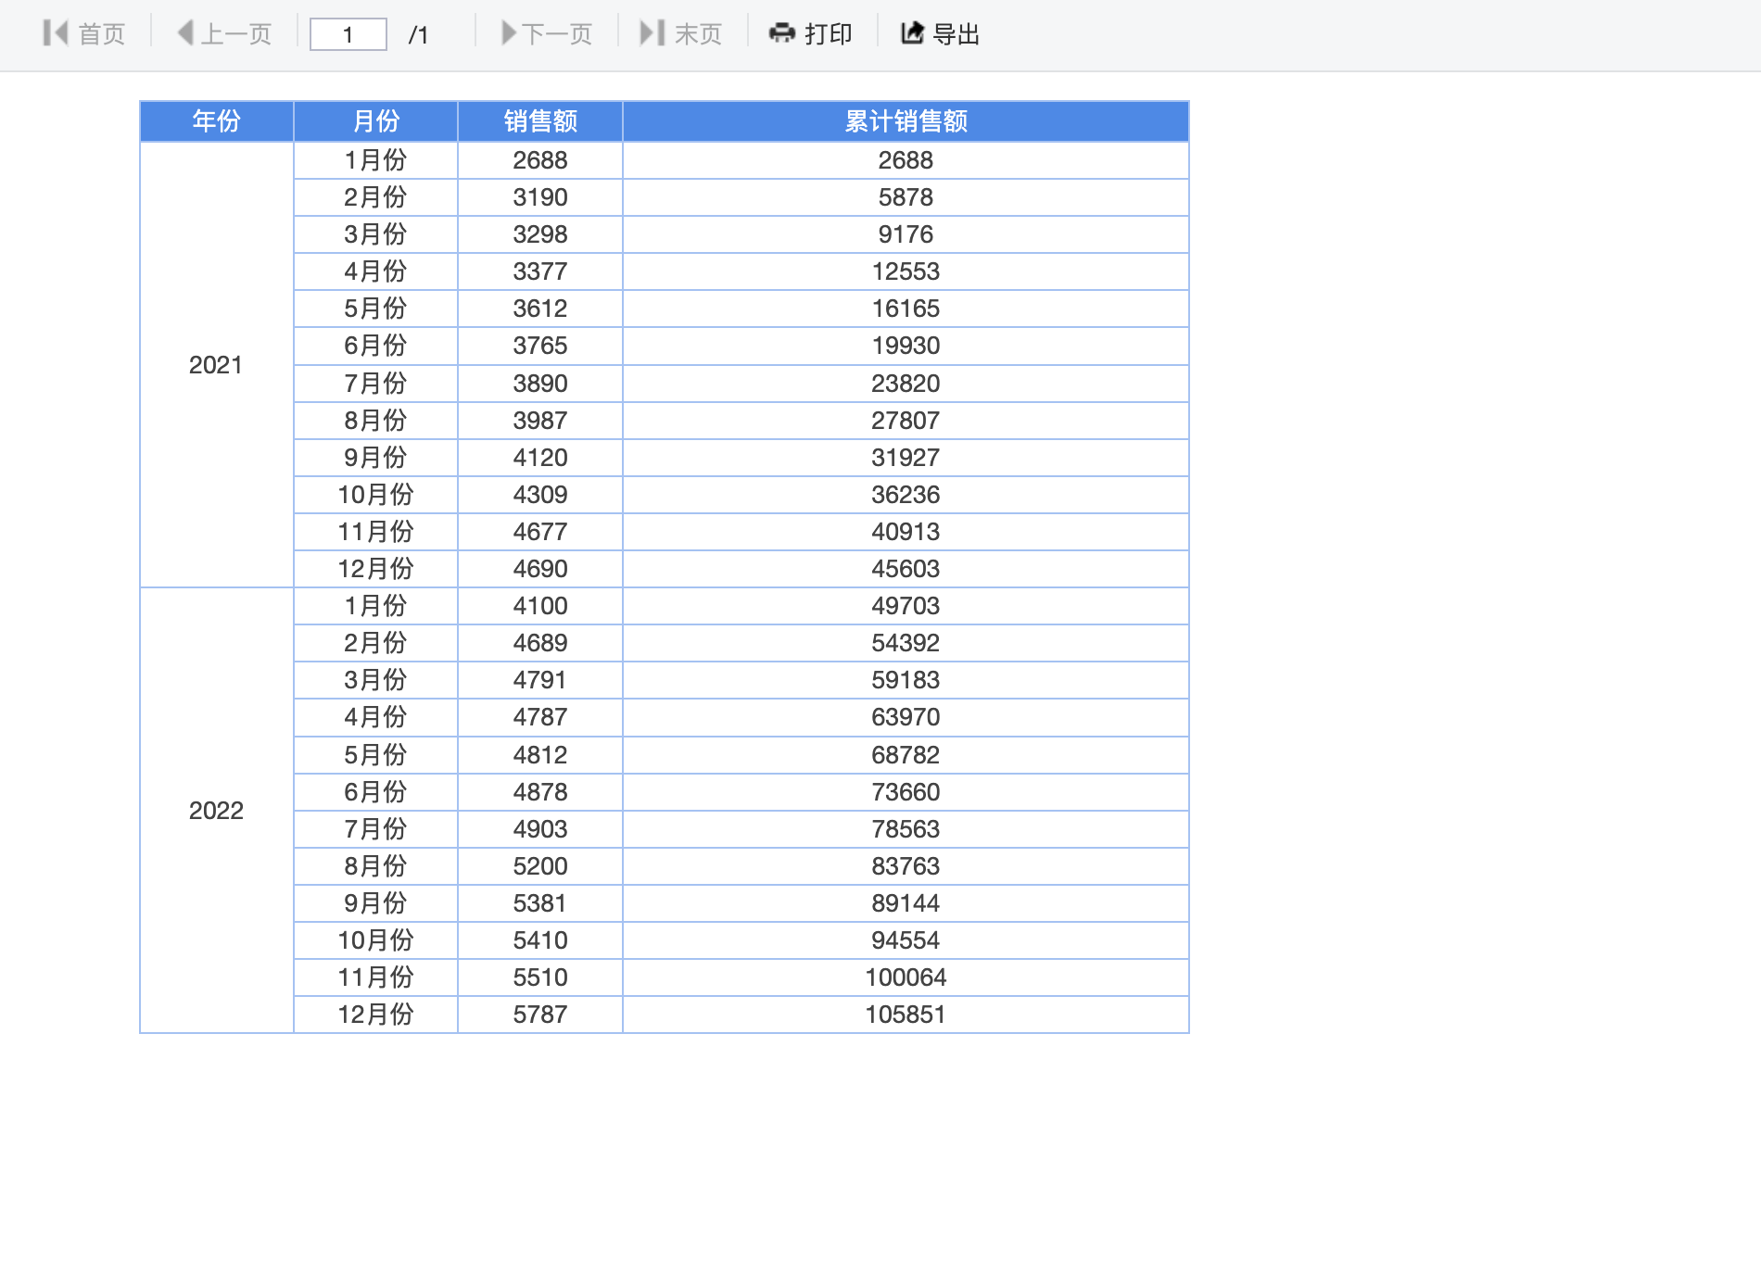1761x1286 pixels.
Task: Click the last page arrow icon
Action: point(652,33)
